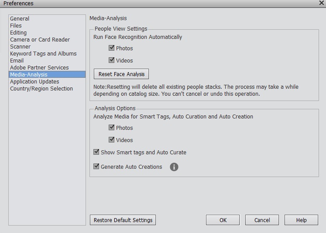The width and height of the screenshot is (326, 233).
Task: Open Help for preferences
Action: click(301, 220)
